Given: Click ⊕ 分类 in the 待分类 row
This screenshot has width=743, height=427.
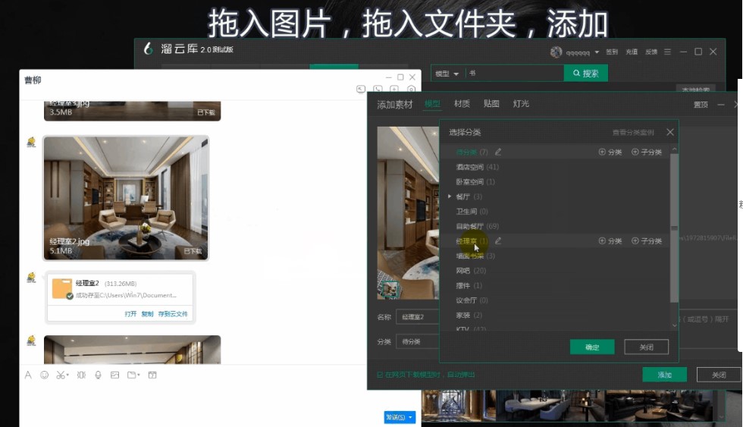Looking at the screenshot, I should coord(610,152).
